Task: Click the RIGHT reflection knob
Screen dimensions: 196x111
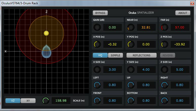Action: [x=165, y=85]
